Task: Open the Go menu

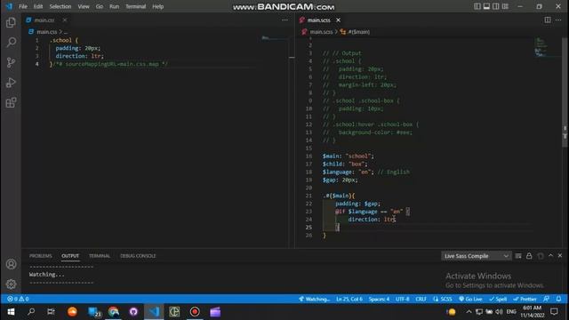Action: click(x=99, y=6)
